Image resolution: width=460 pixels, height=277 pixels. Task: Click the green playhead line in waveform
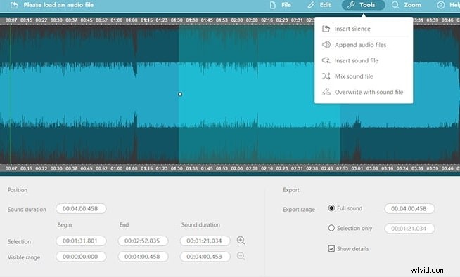click(x=11, y=94)
